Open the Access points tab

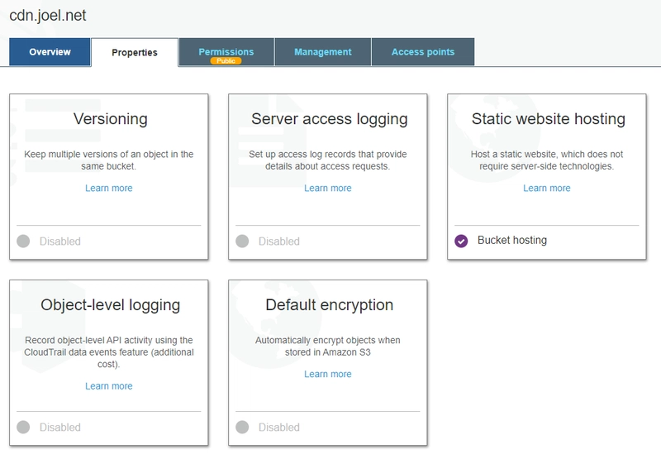coord(422,52)
